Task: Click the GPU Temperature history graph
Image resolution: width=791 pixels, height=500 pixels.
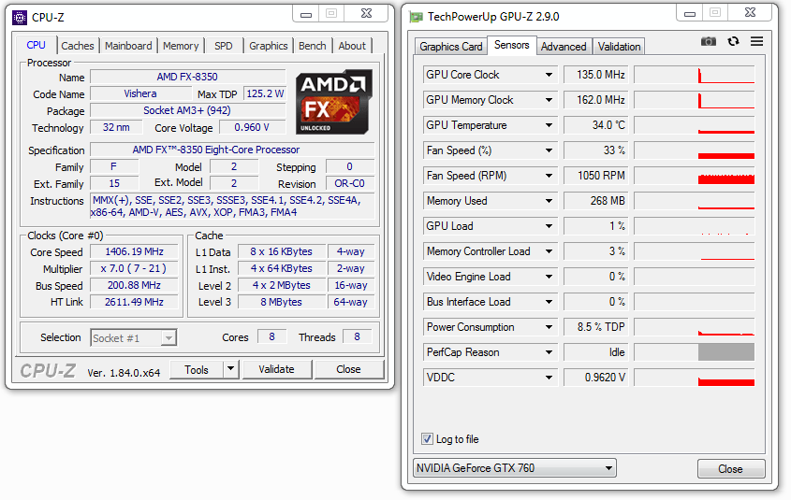Action: click(695, 125)
